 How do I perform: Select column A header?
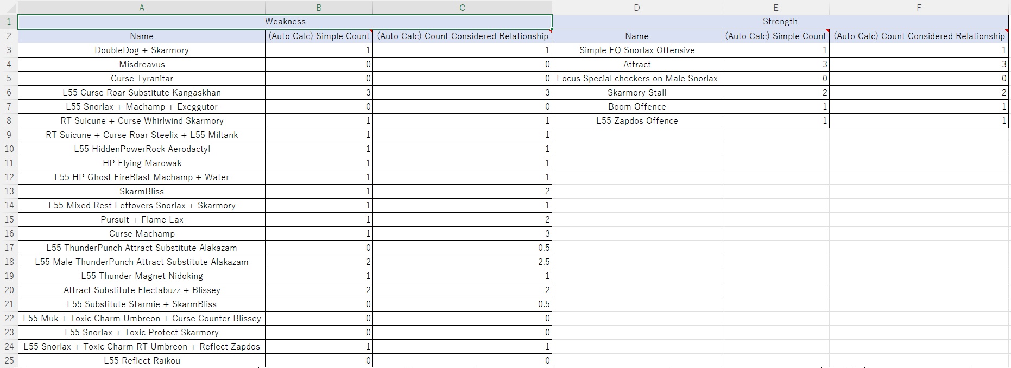click(142, 8)
